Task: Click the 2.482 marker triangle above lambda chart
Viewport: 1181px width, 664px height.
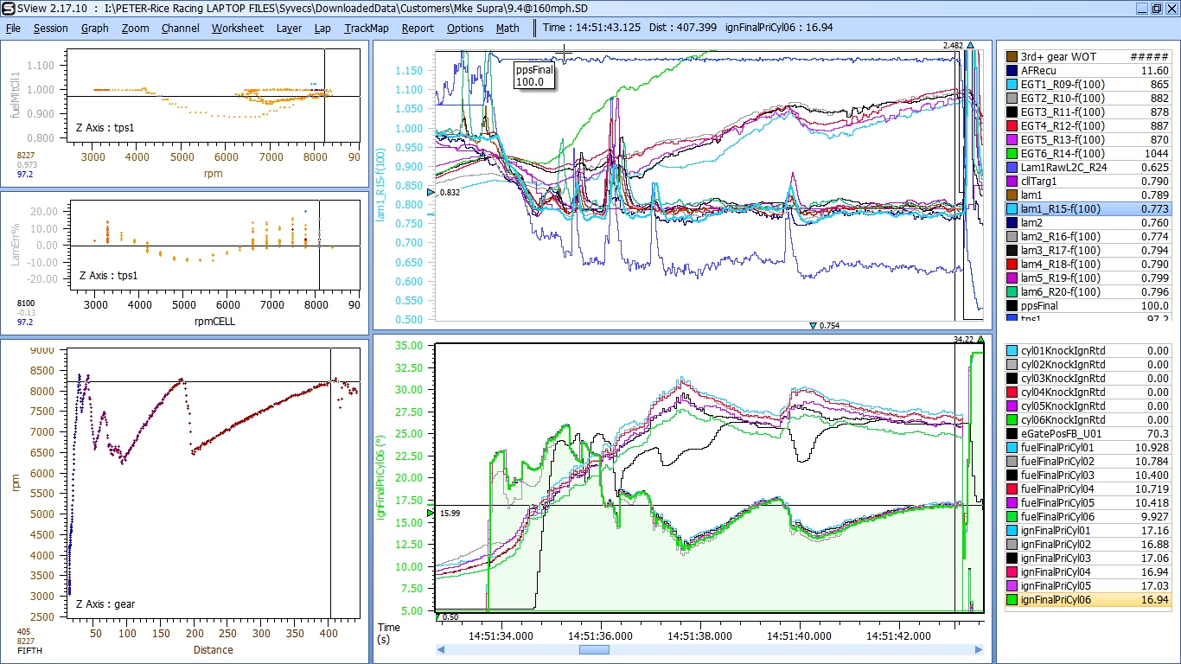Action: coord(970,45)
